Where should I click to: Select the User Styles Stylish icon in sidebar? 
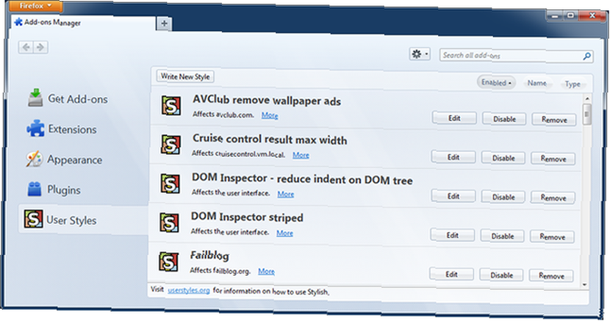(33, 219)
